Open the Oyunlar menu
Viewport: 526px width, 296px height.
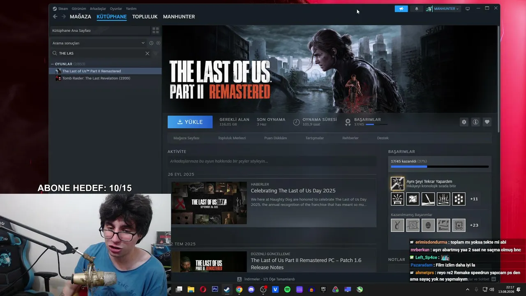pos(116,9)
